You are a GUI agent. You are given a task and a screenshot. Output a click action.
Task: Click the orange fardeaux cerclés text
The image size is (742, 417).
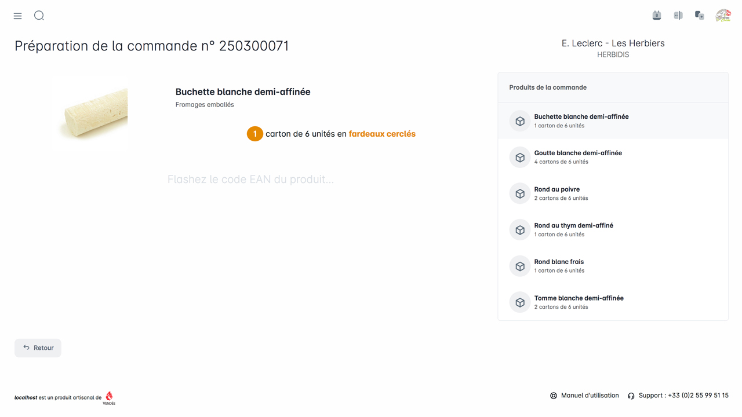[x=382, y=134]
